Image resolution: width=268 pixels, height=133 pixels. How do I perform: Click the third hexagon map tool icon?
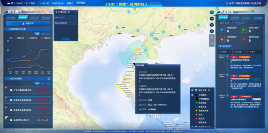coord(212,25)
